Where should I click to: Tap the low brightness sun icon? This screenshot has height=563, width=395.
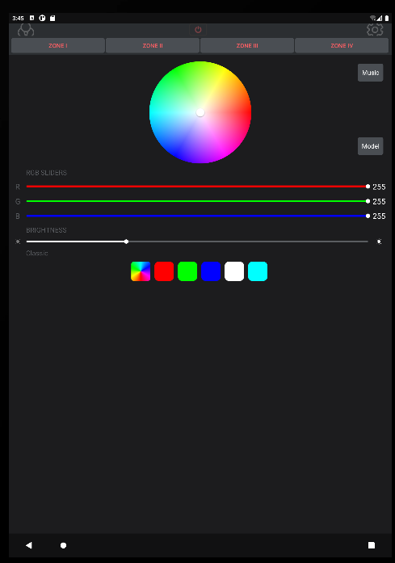click(18, 242)
